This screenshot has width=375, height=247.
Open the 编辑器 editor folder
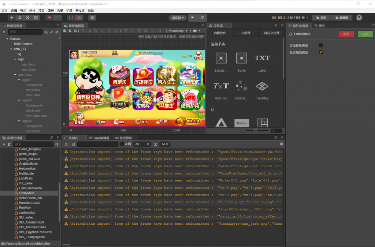coord(342,18)
